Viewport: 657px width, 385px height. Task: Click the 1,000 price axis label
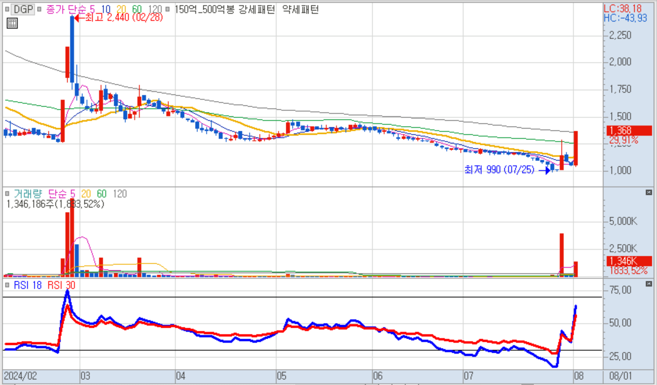click(x=620, y=170)
